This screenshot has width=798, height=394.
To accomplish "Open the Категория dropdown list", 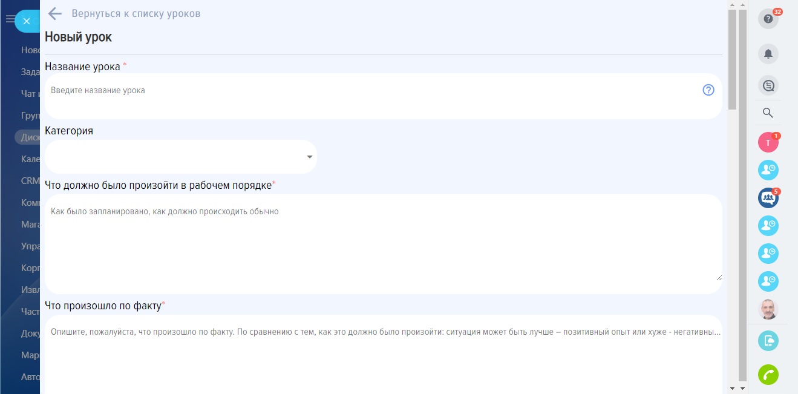I will (x=181, y=157).
